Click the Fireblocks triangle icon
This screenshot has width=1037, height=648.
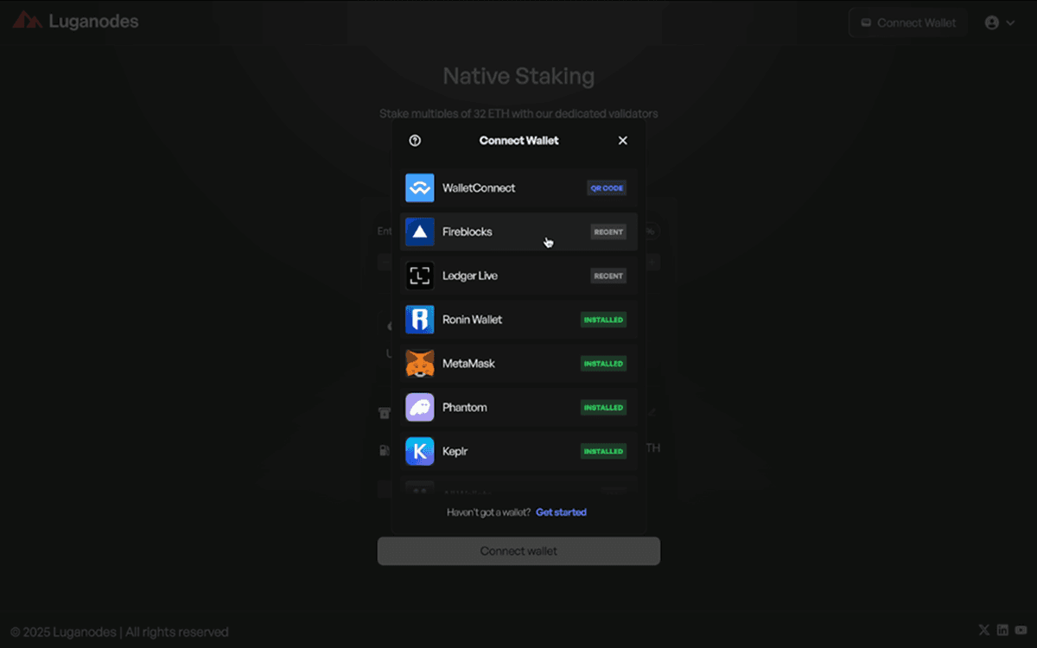pyautogui.click(x=420, y=232)
